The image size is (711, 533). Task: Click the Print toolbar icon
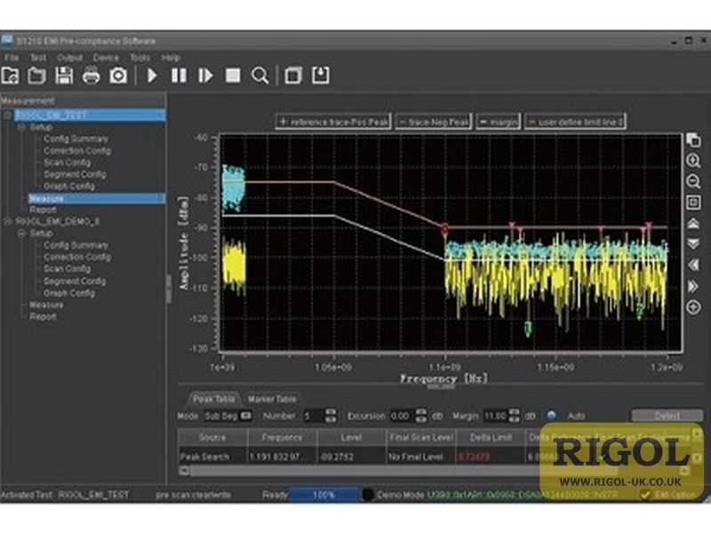click(x=92, y=76)
